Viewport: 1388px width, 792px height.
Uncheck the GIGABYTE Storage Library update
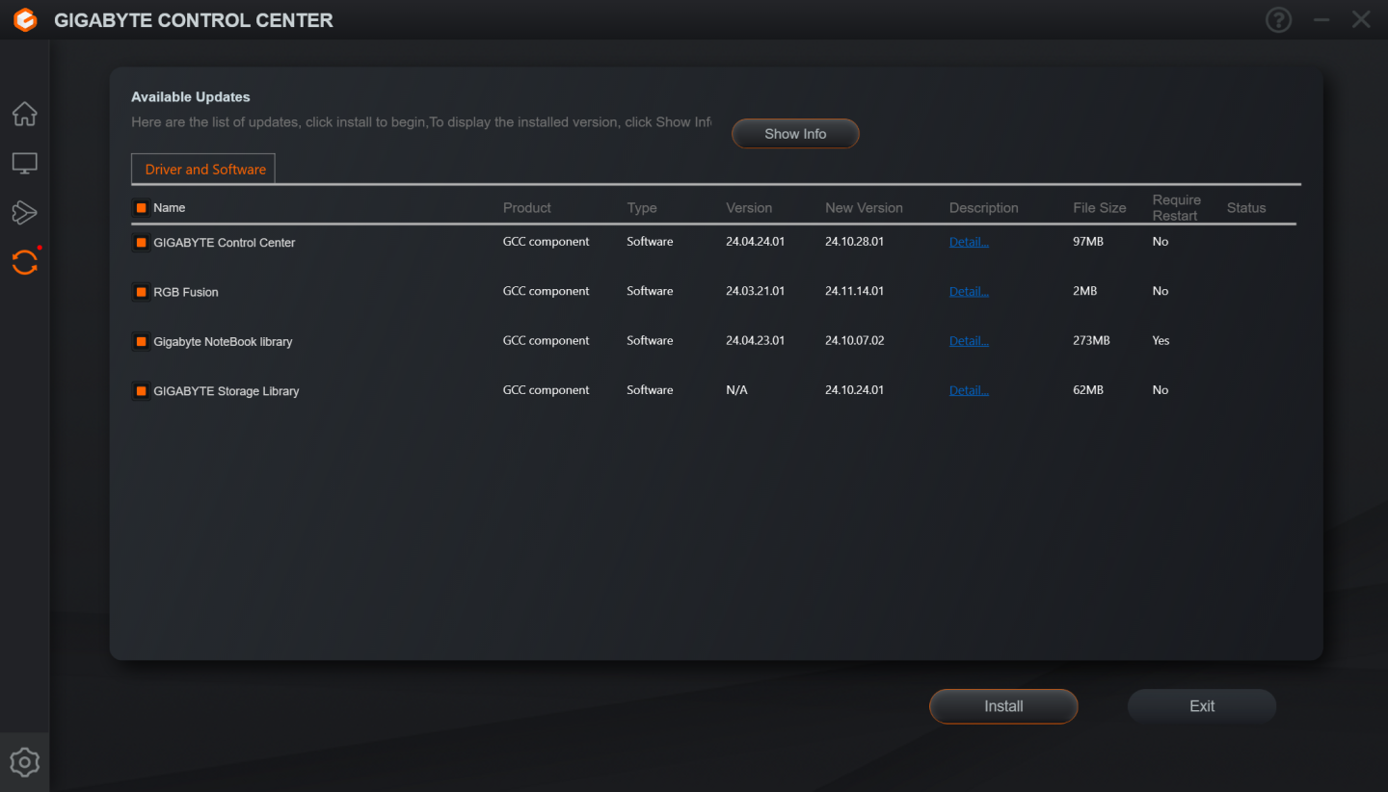tap(141, 391)
